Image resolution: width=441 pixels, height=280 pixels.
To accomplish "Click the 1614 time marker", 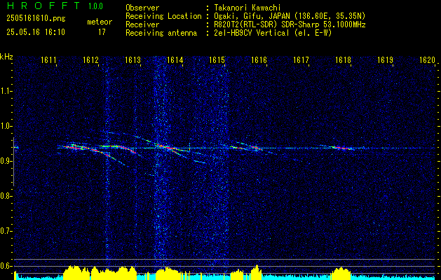I will click(x=175, y=59).
